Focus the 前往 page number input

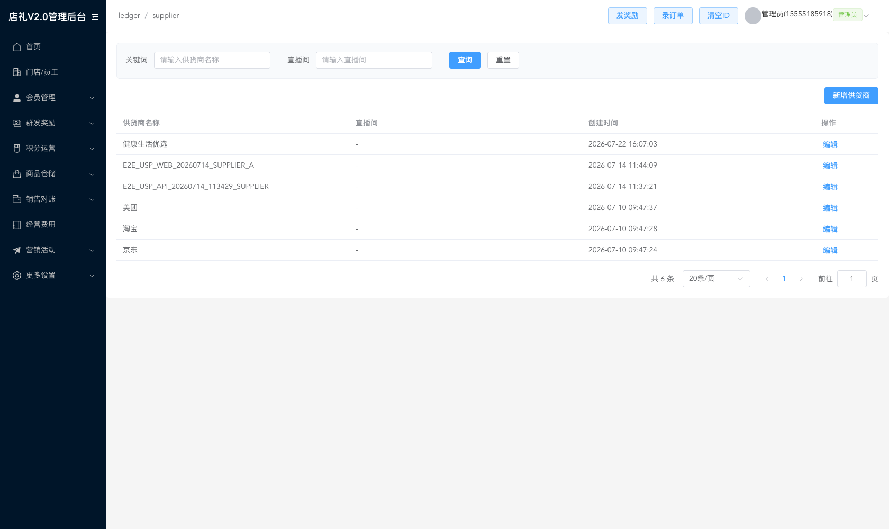click(x=852, y=279)
